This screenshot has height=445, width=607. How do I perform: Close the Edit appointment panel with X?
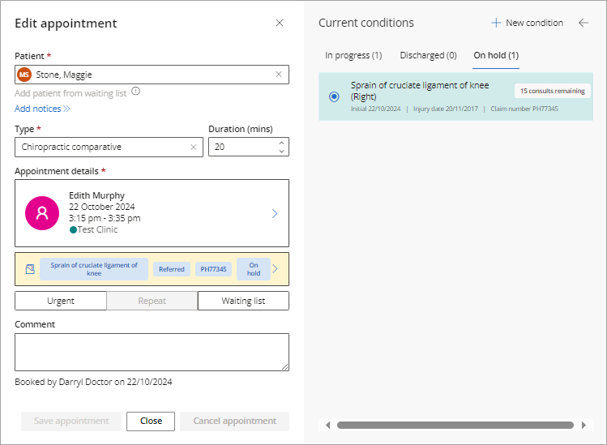click(x=280, y=23)
